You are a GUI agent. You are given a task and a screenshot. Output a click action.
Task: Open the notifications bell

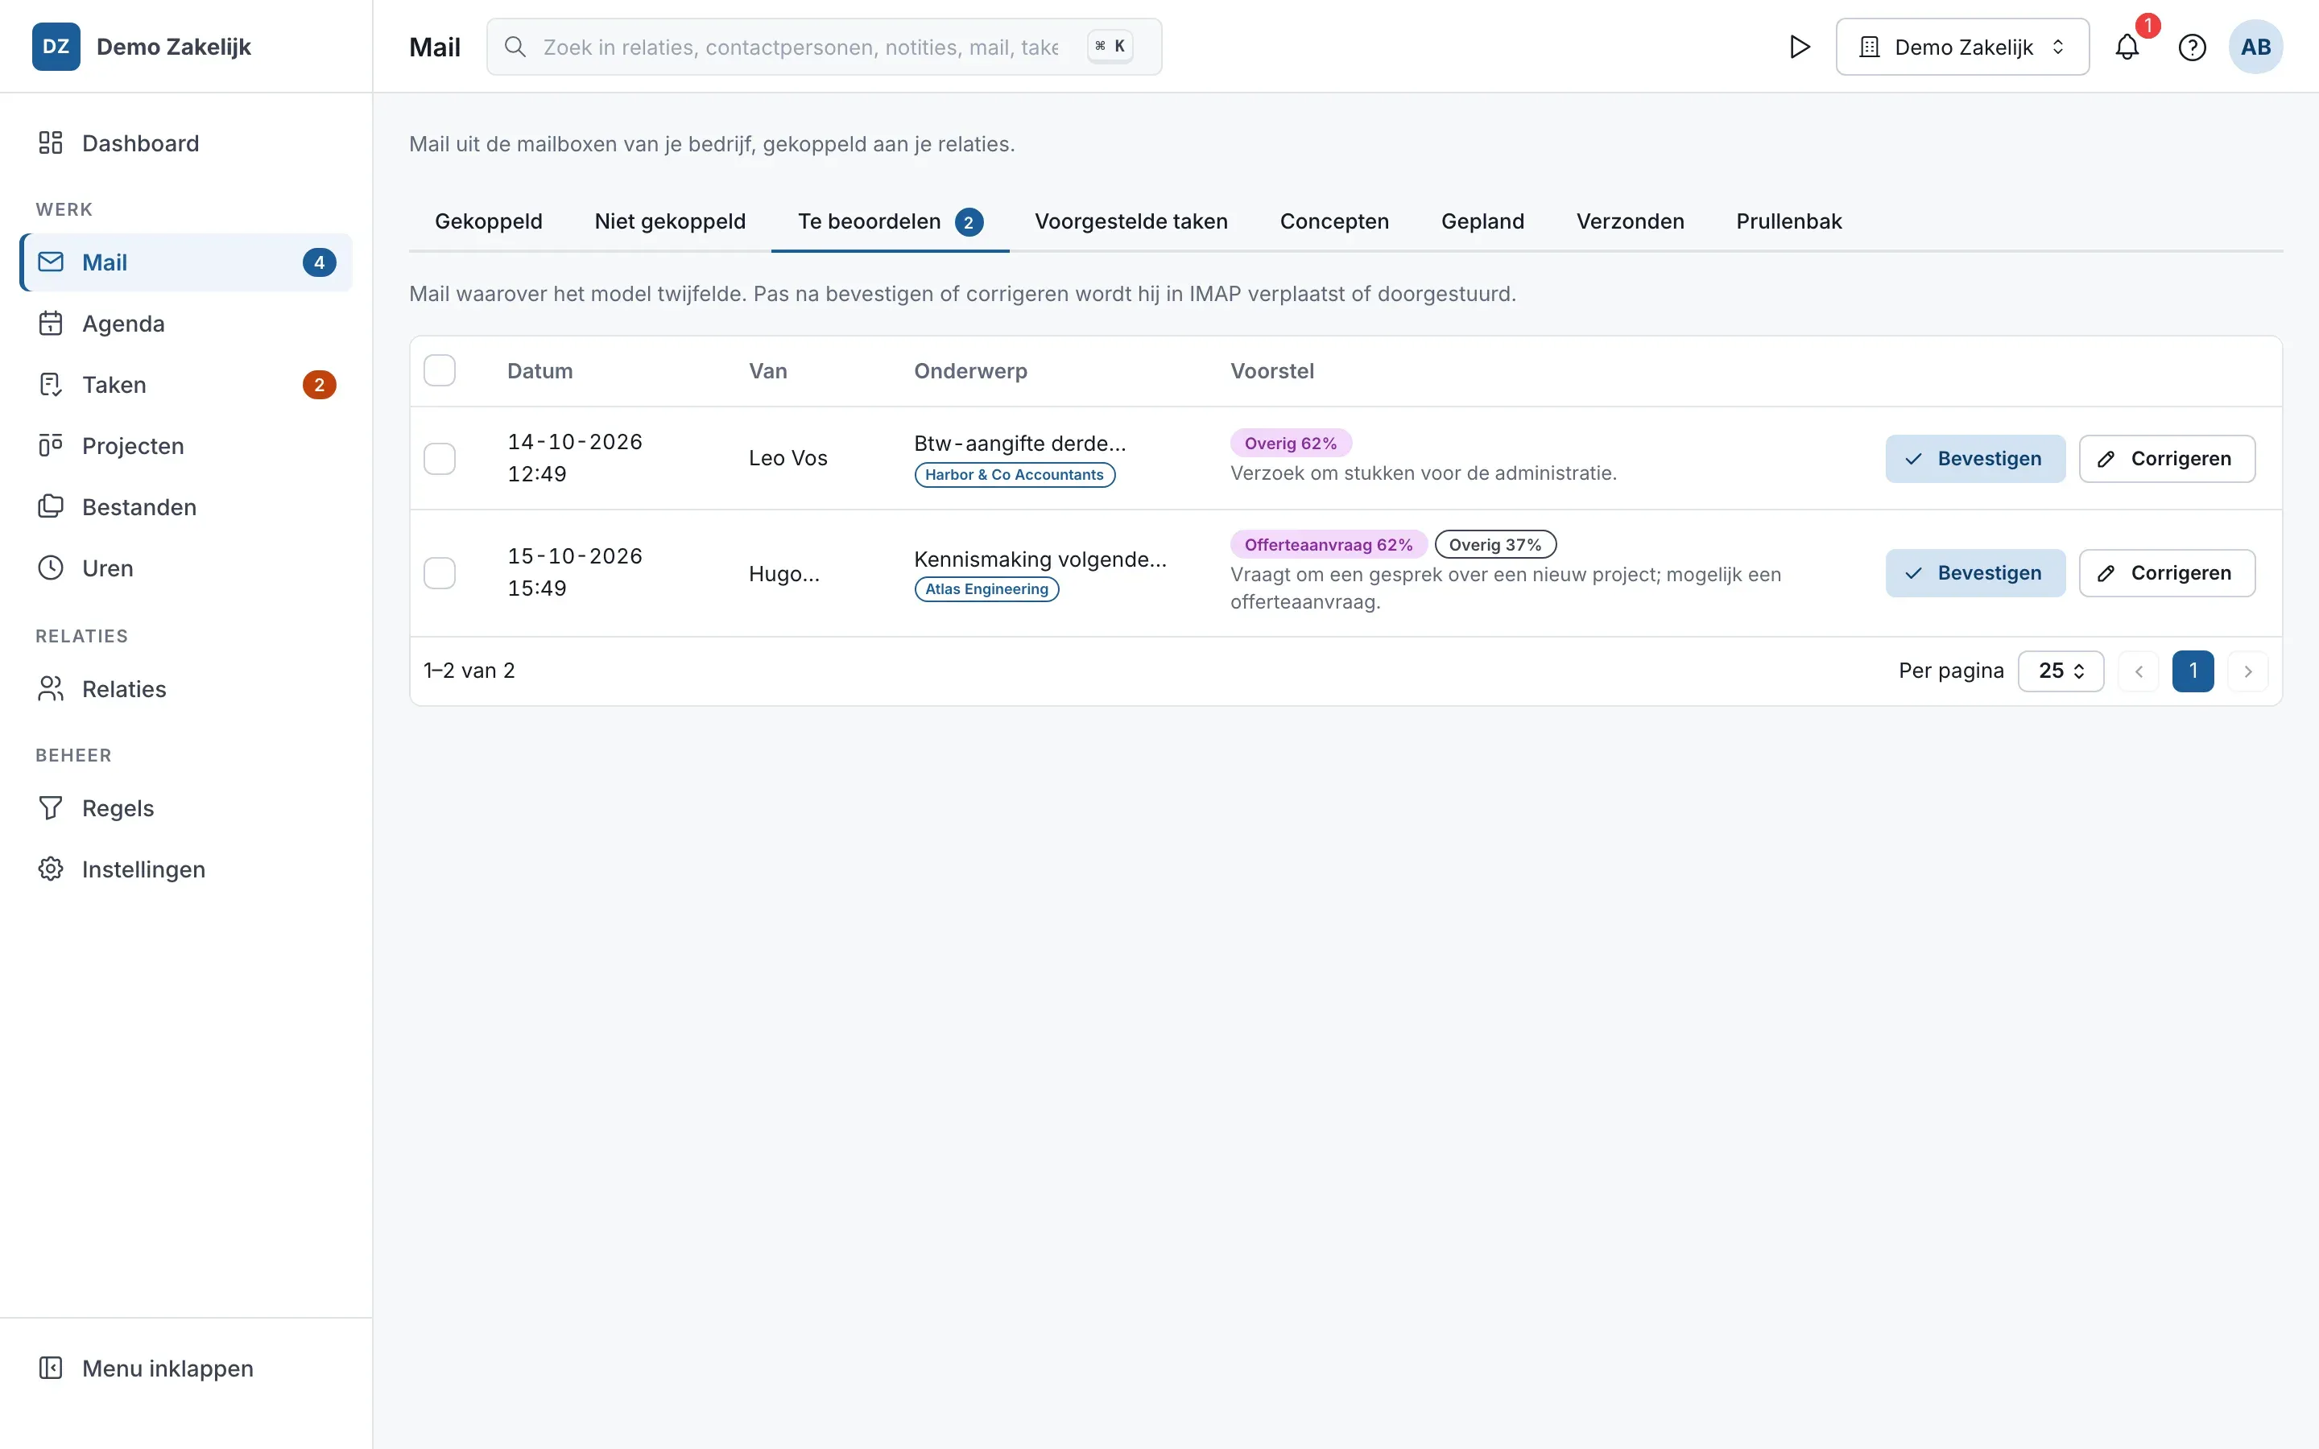[x=2127, y=47]
